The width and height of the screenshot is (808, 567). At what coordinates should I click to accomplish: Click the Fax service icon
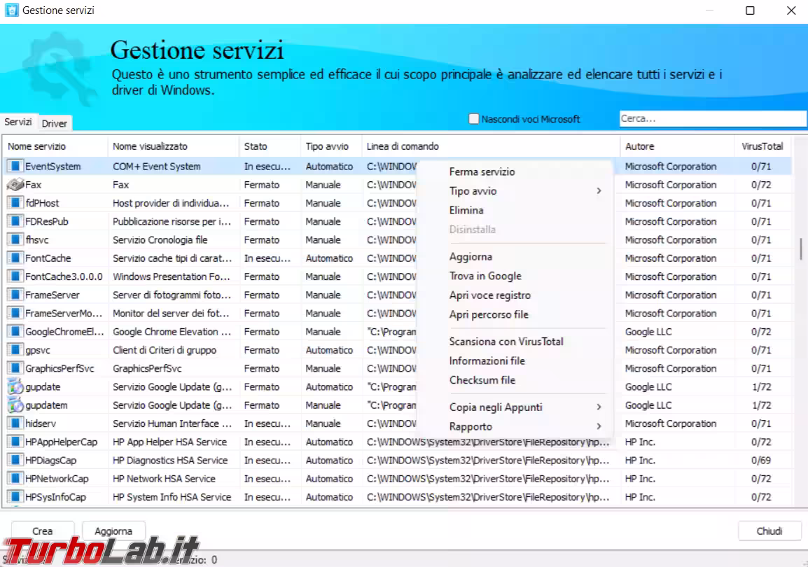pos(15,184)
